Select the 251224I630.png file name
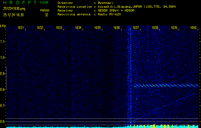The height and width of the screenshot is (128, 201). pyautogui.click(x=12, y=9)
